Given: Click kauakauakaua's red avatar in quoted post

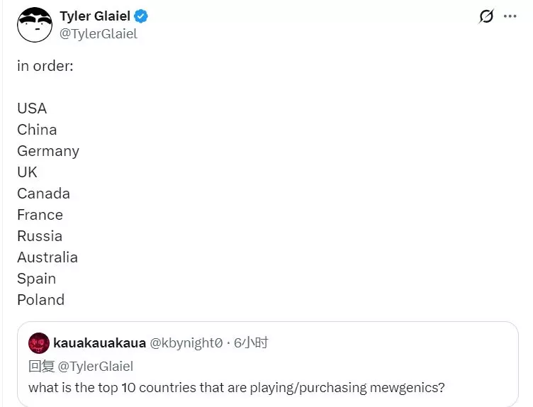Looking at the screenshot, I should click(39, 343).
